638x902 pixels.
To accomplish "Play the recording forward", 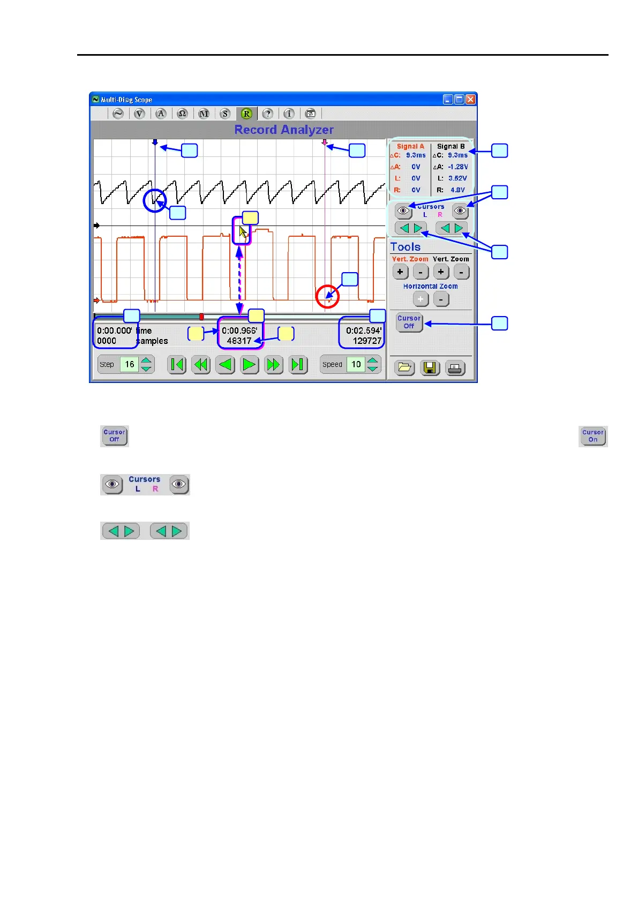I will [x=250, y=365].
